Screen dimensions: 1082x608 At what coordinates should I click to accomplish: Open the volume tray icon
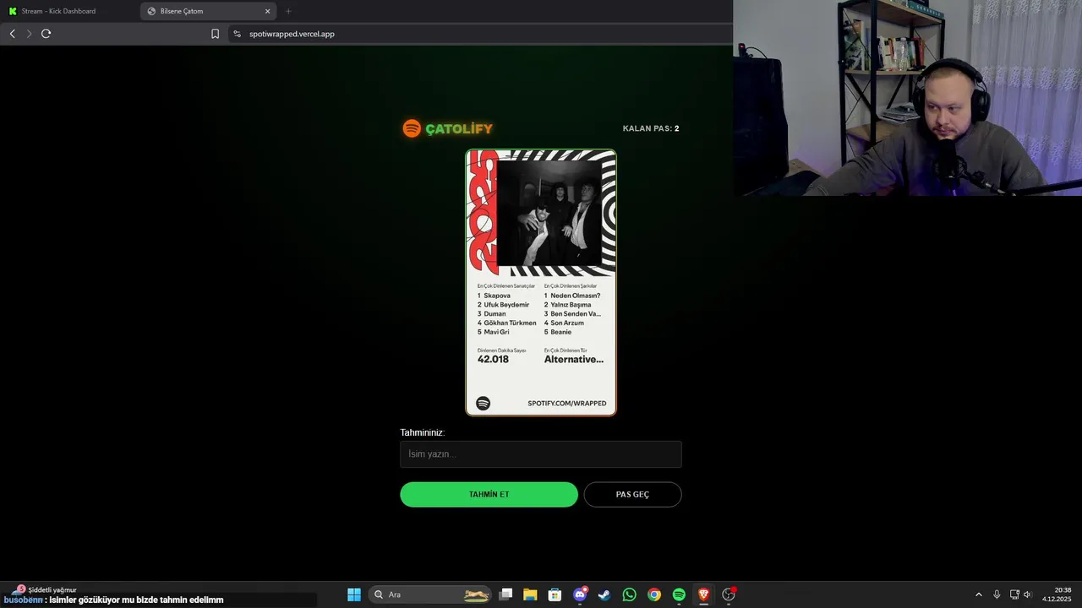[x=1028, y=594]
